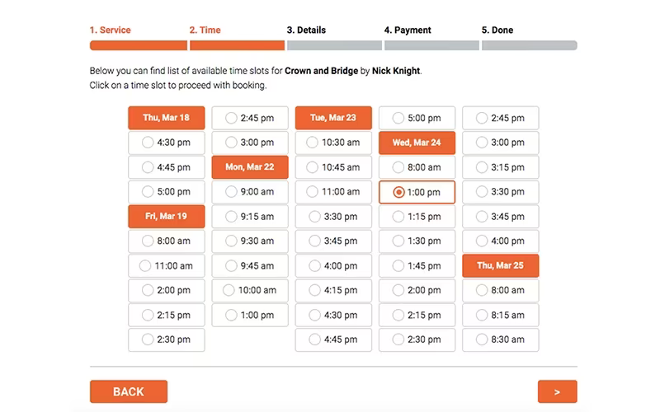Click the BACK button
This screenshot has height=412, width=660.
pos(129,391)
